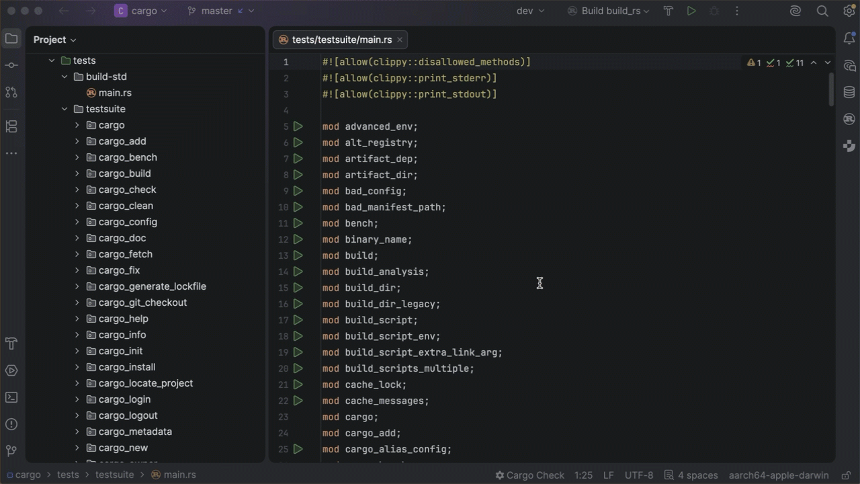This screenshot has width=860, height=484.
Task: Open the Build hammer tool window in left sidebar
Action: [x=11, y=344]
